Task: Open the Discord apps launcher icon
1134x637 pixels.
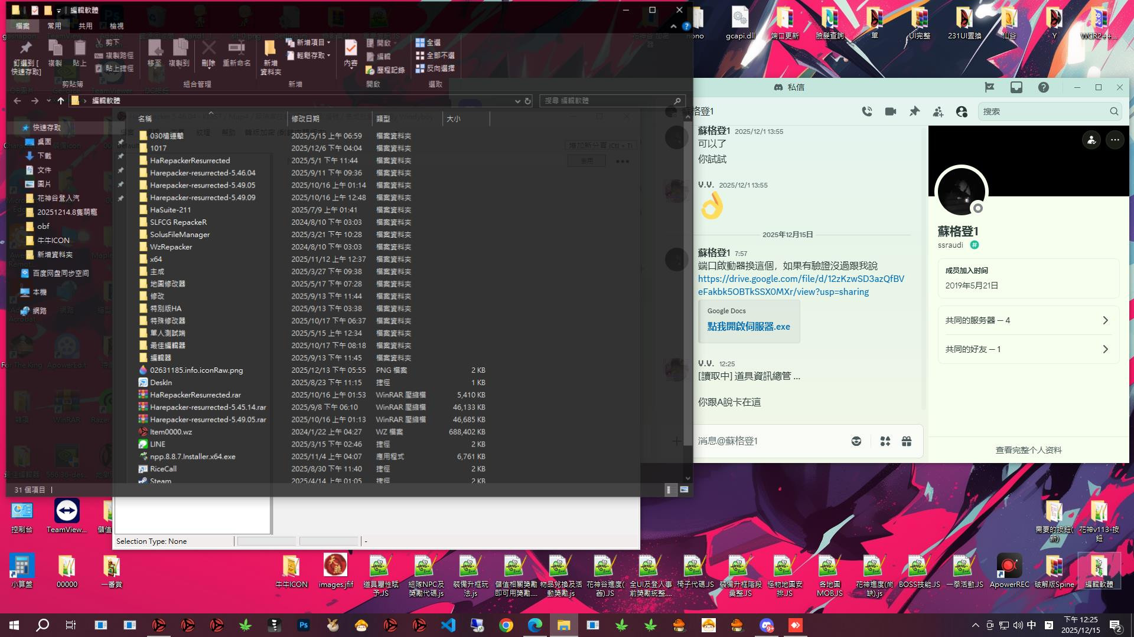Action: [x=885, y=441]
